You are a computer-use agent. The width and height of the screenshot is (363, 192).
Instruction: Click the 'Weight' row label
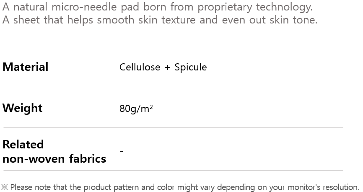pos(23,108)
